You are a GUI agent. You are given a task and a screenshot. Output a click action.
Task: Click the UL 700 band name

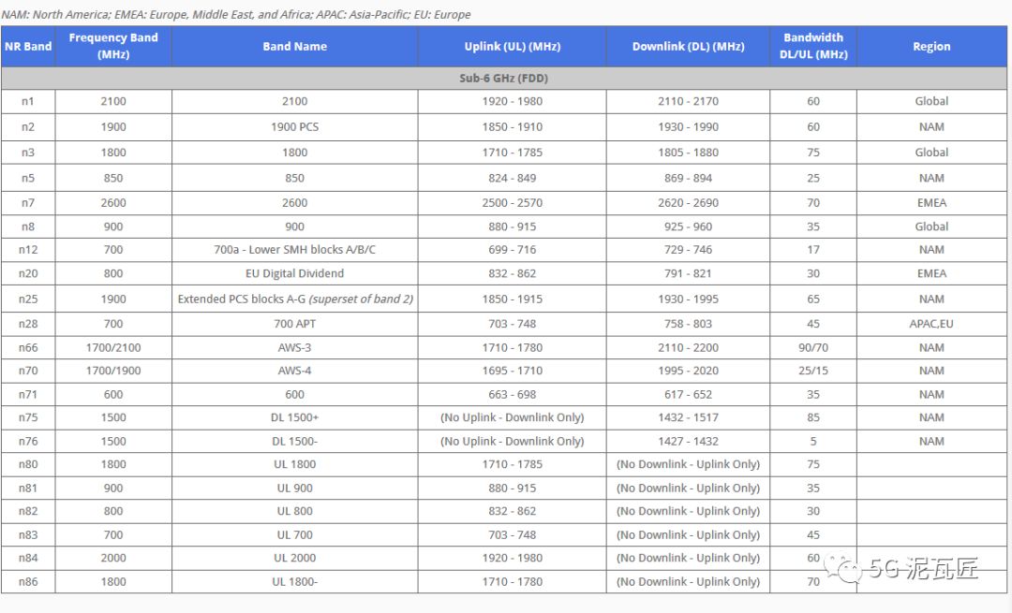click(294, 534)
